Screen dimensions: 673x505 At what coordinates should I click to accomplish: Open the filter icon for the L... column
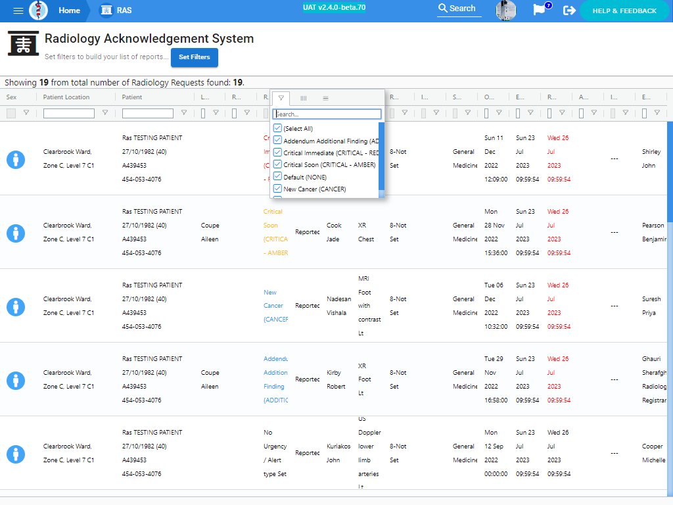click(216, 113)
